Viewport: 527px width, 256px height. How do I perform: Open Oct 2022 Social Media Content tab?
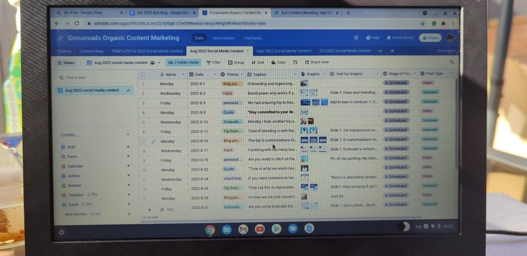(x=345, y=51)
